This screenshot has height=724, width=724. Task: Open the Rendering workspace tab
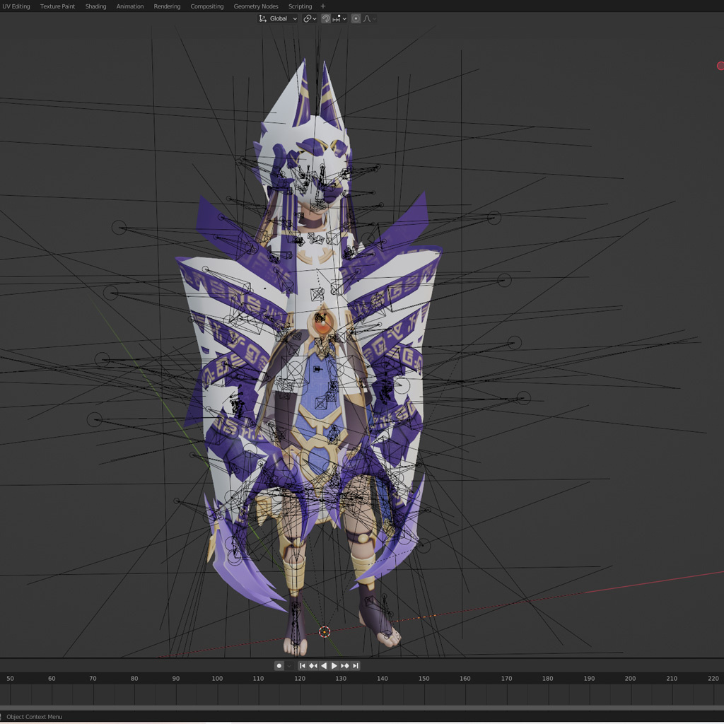click(167, 6)
